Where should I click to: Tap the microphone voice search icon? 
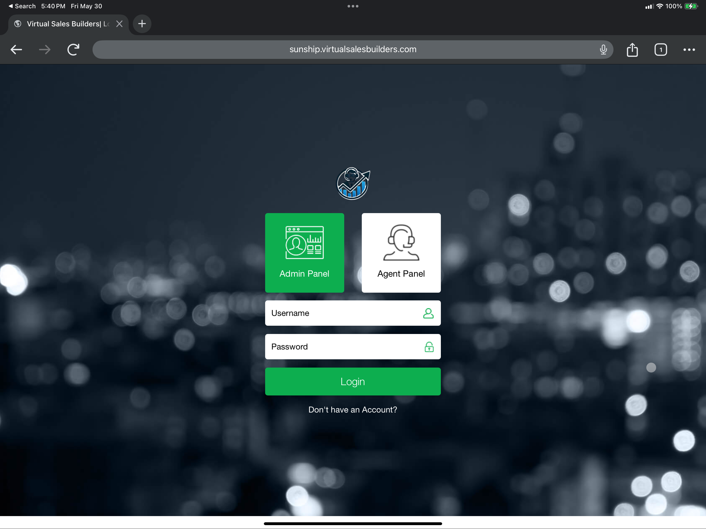[603, 49]
